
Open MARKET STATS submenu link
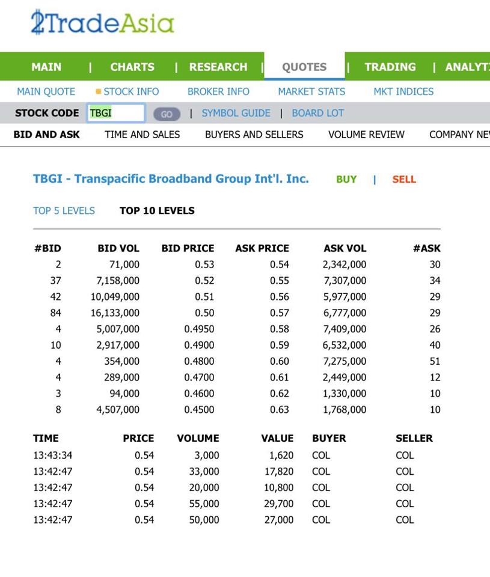pos(311,91)
